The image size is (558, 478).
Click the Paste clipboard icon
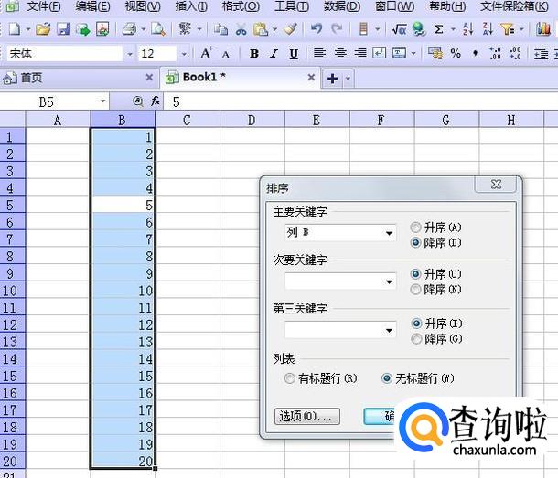pos(261,29)
